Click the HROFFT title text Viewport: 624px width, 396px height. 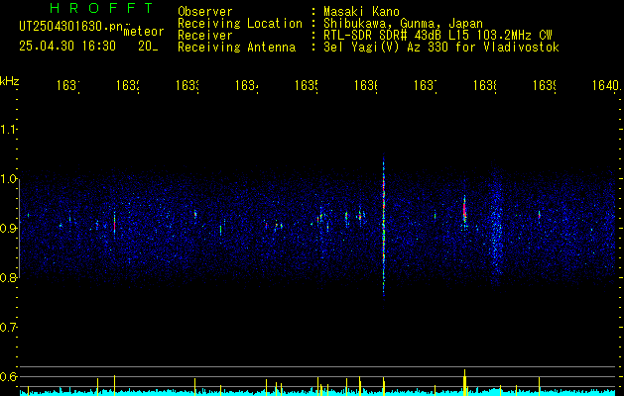[102, 8]
